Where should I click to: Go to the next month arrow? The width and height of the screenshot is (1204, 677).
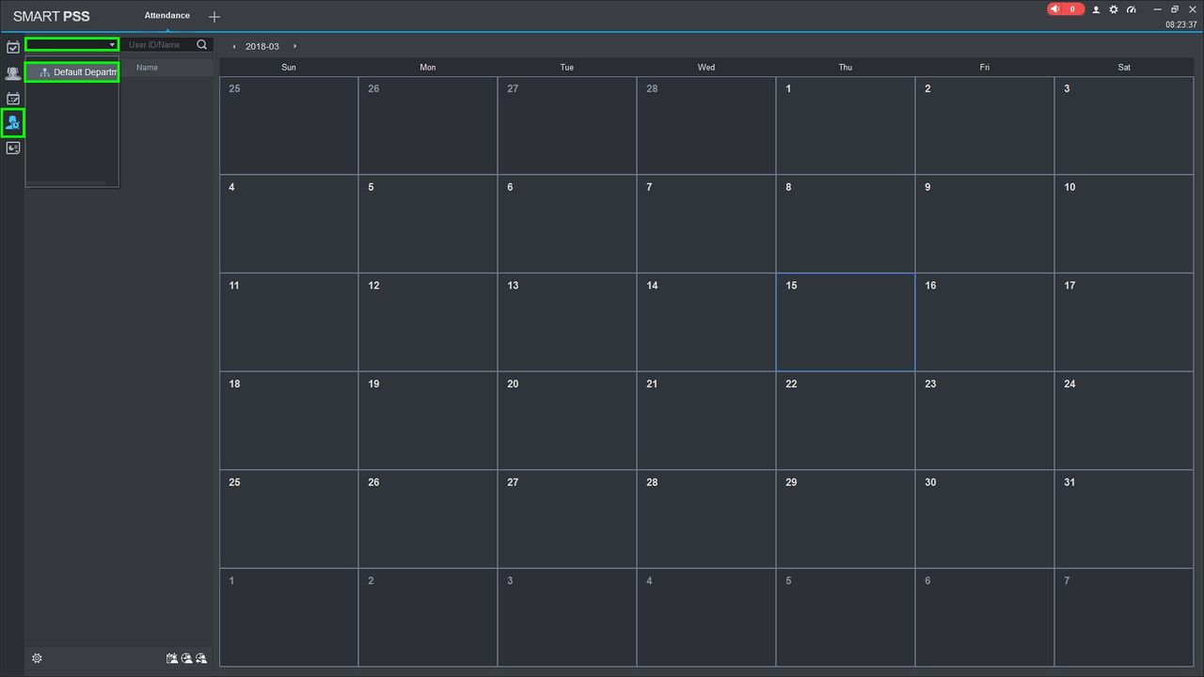tap(294, 46)
